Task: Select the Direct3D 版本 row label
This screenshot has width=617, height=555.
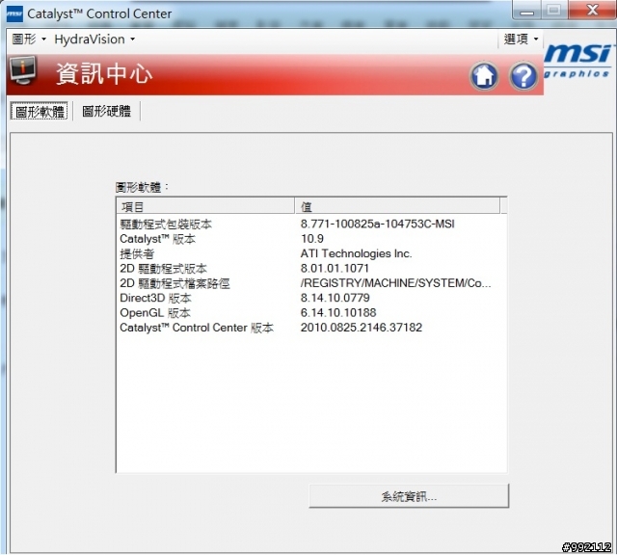Action: pos(155,298)
